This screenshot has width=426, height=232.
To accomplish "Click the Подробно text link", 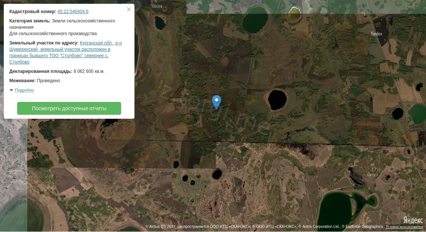I will [24, 90].
